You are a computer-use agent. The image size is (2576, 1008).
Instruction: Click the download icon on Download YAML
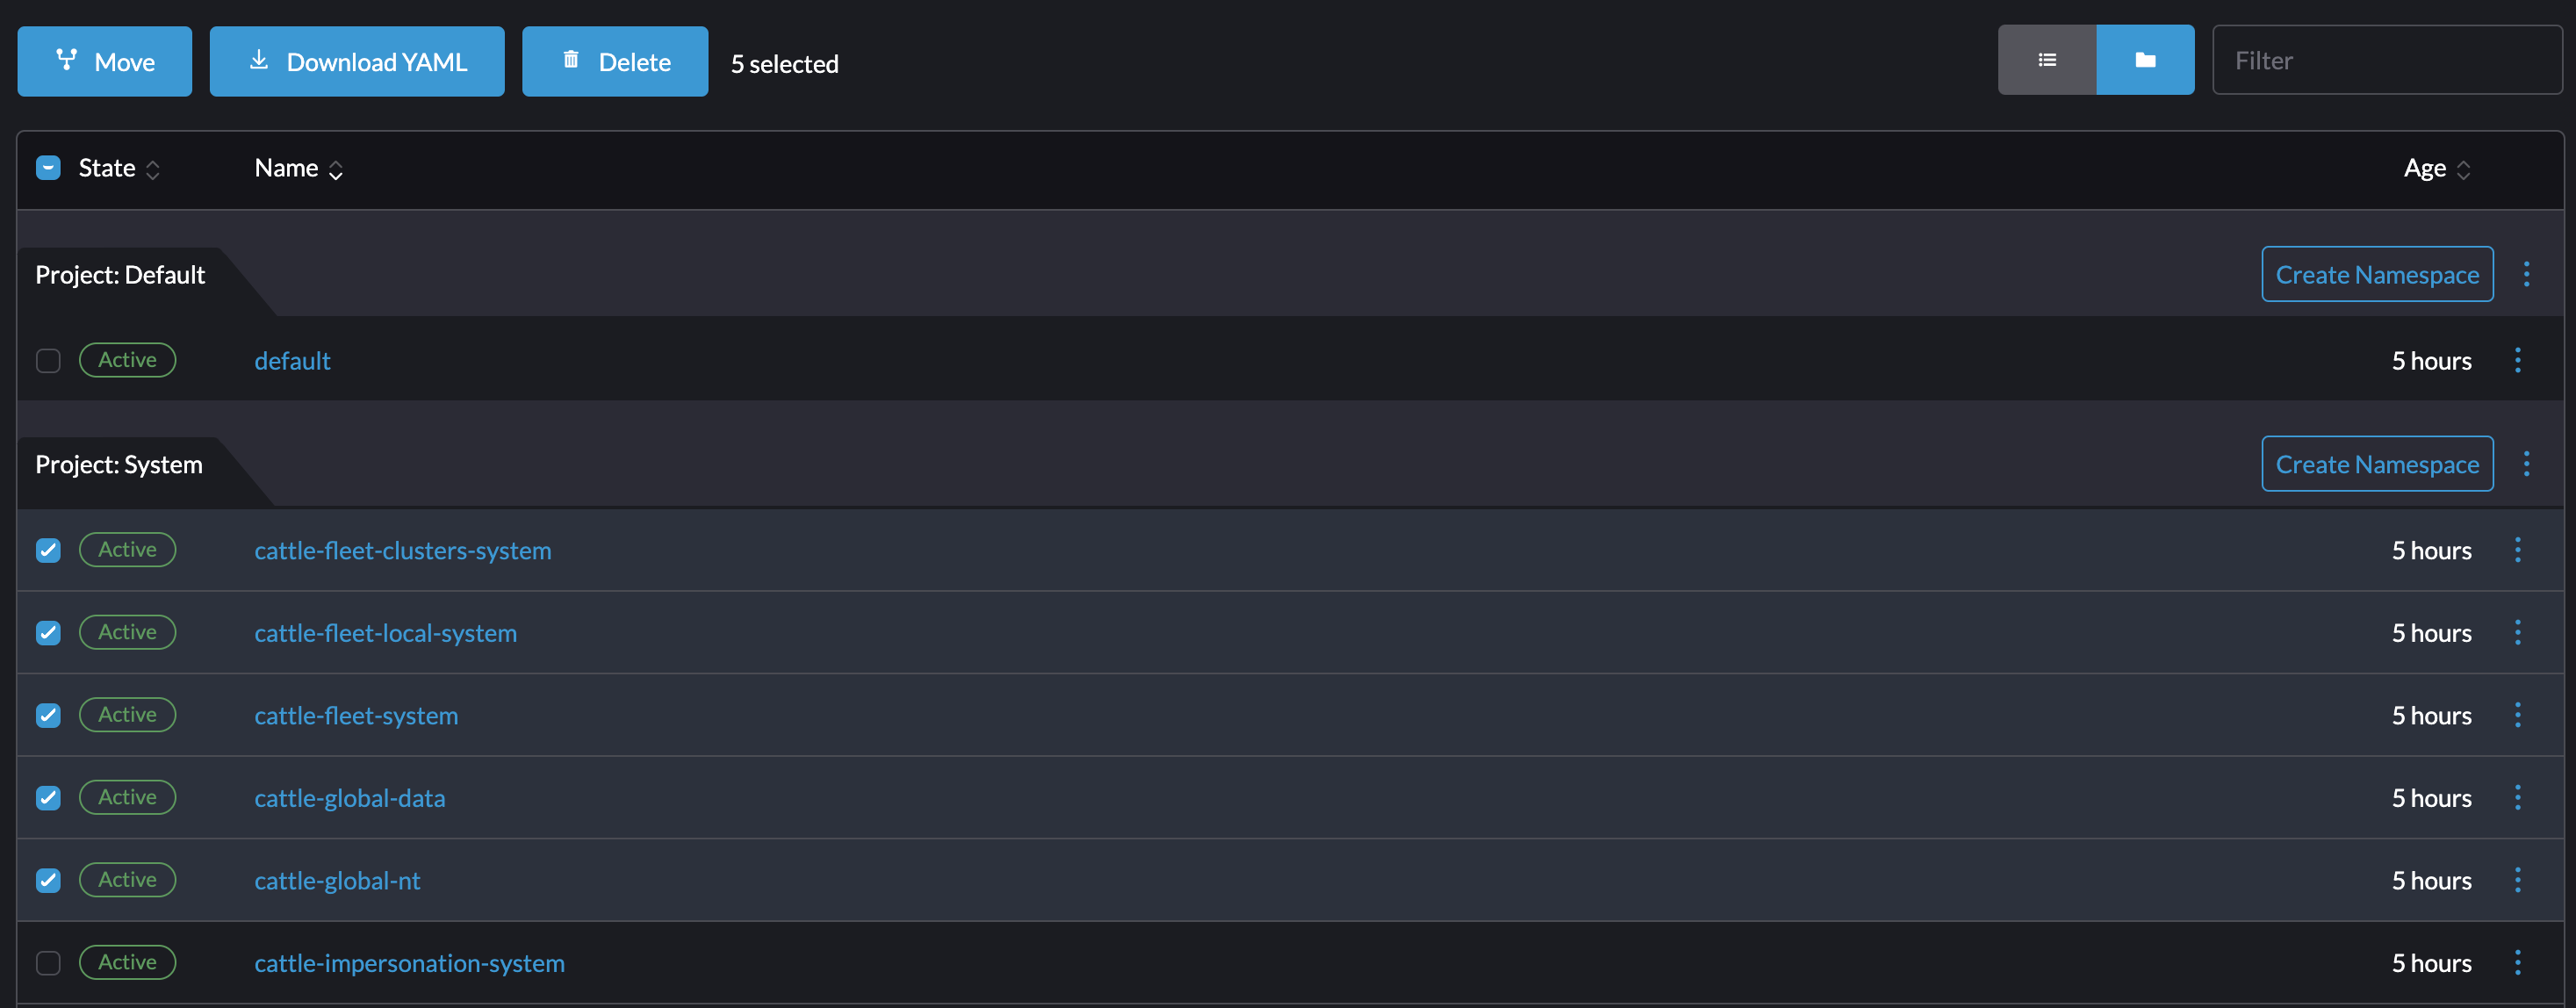point(259,61)
